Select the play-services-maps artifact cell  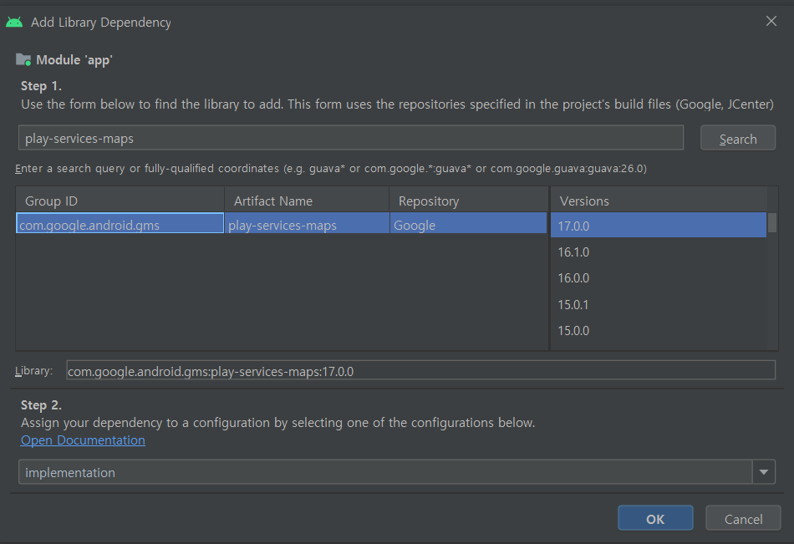307,223
